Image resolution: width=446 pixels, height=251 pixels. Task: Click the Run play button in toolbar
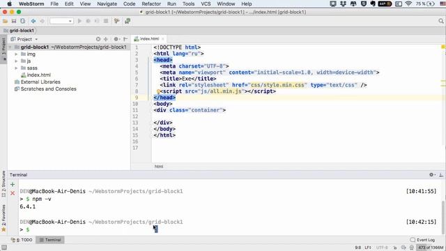coord(79,21)
